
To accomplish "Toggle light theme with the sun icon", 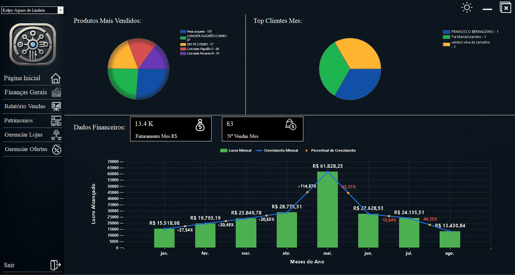I will click(467, 8).
